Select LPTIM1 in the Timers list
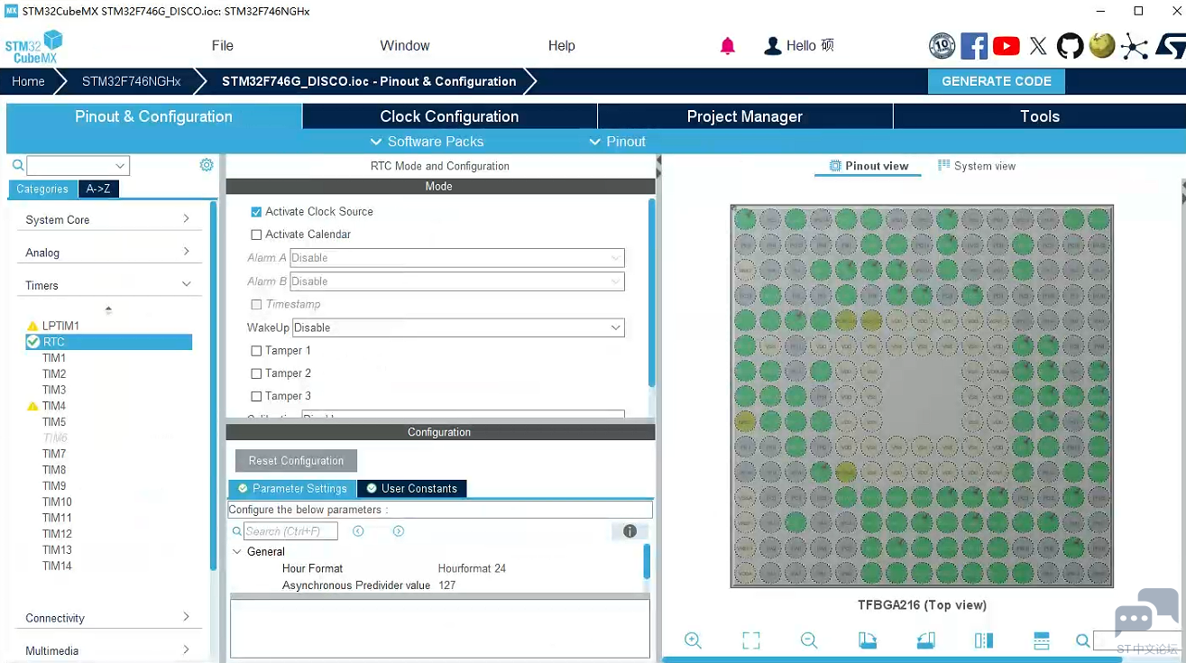The height and width of the screenshot is (663, 1186). [x=60, y=326]
